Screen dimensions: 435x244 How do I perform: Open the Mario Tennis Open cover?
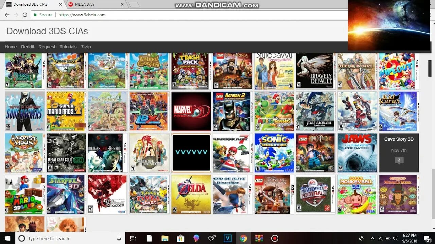[x=274, y=111]
